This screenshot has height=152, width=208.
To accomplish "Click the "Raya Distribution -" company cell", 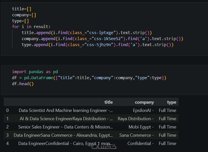I will (136, 119).
